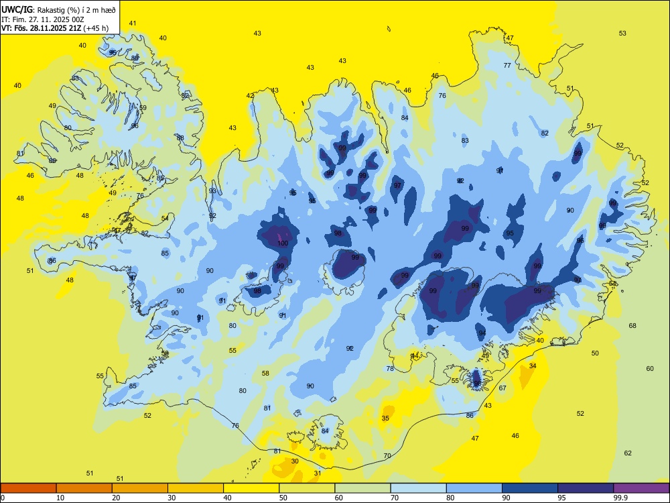Click the "0" legend label
Image resolution: width=670 pixels, height=503 pixels.
tap(3, 498)
